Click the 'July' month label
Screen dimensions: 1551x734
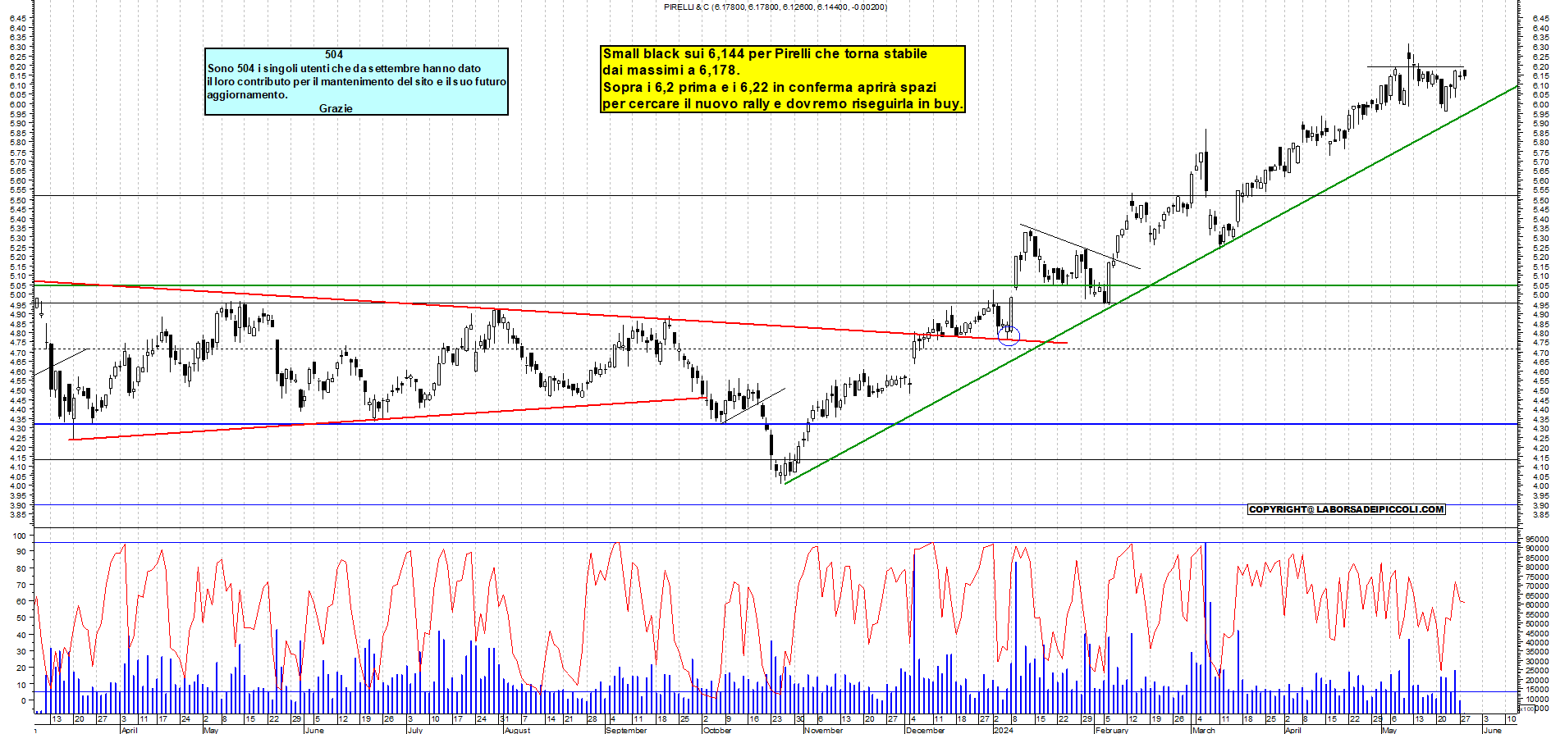[415, 730]
